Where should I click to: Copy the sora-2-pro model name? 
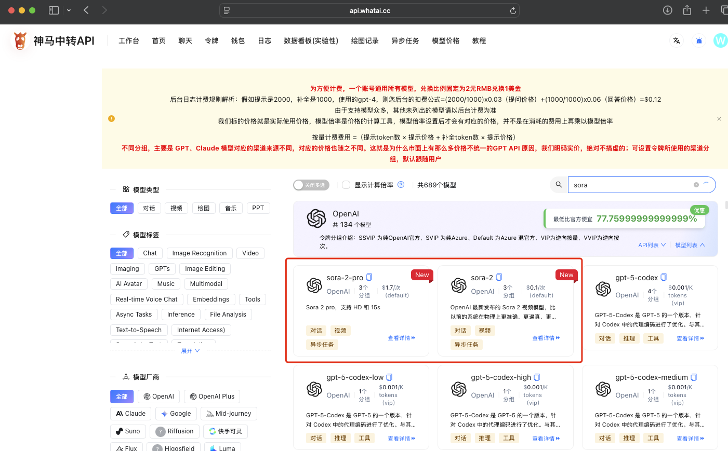(369, 278)
